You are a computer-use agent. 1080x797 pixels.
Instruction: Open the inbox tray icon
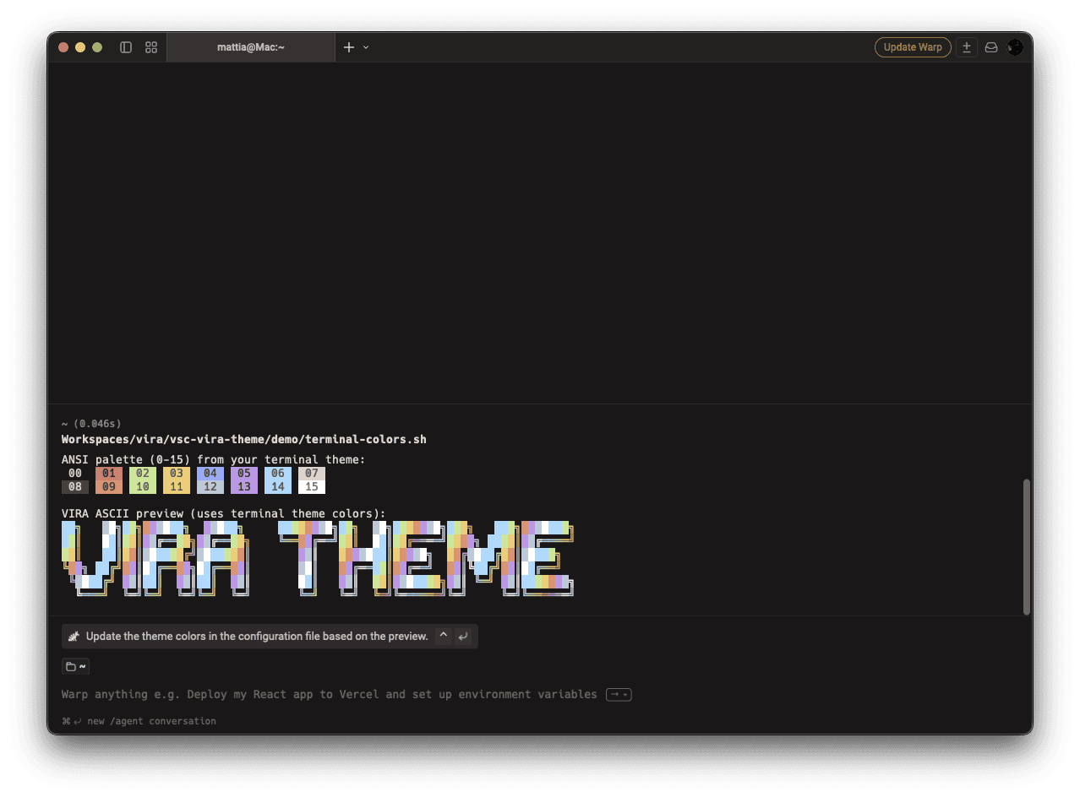991,47
